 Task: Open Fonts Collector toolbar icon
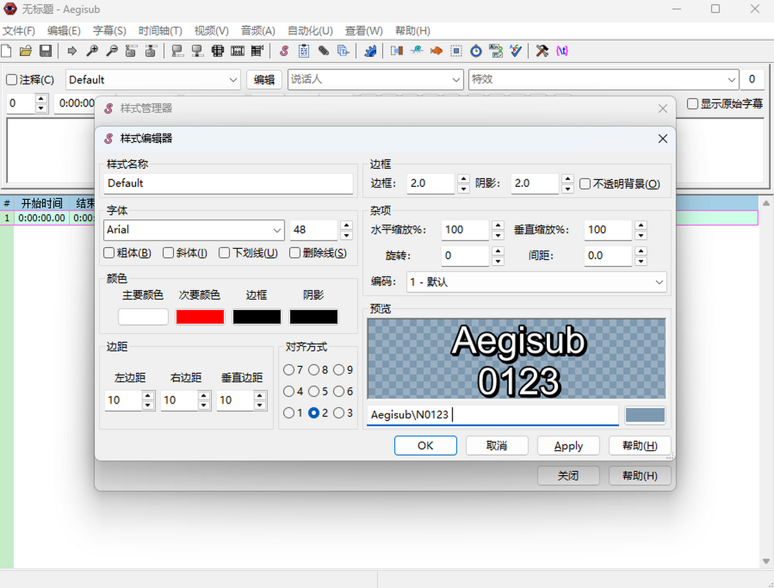point(343,50)
